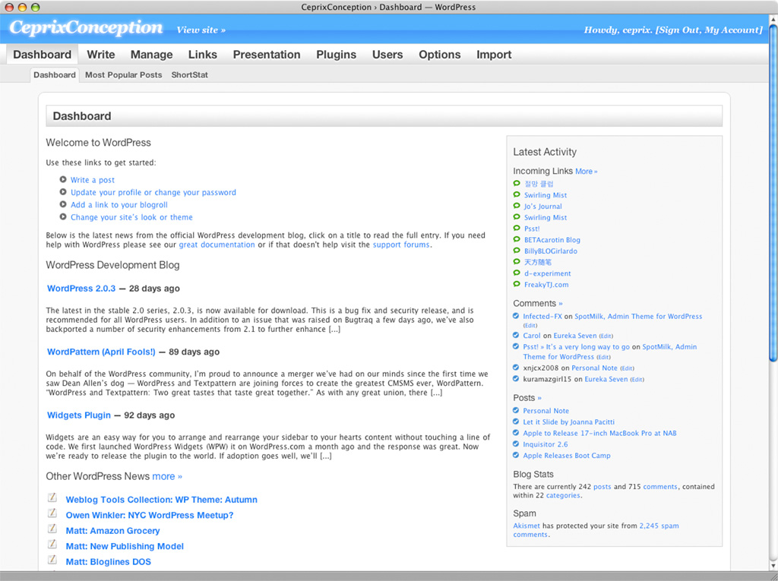Viewport: 778px width, 581px height.
Task: Click the green icon beside Jo's Journal
Action: click(x=517, y=206)
